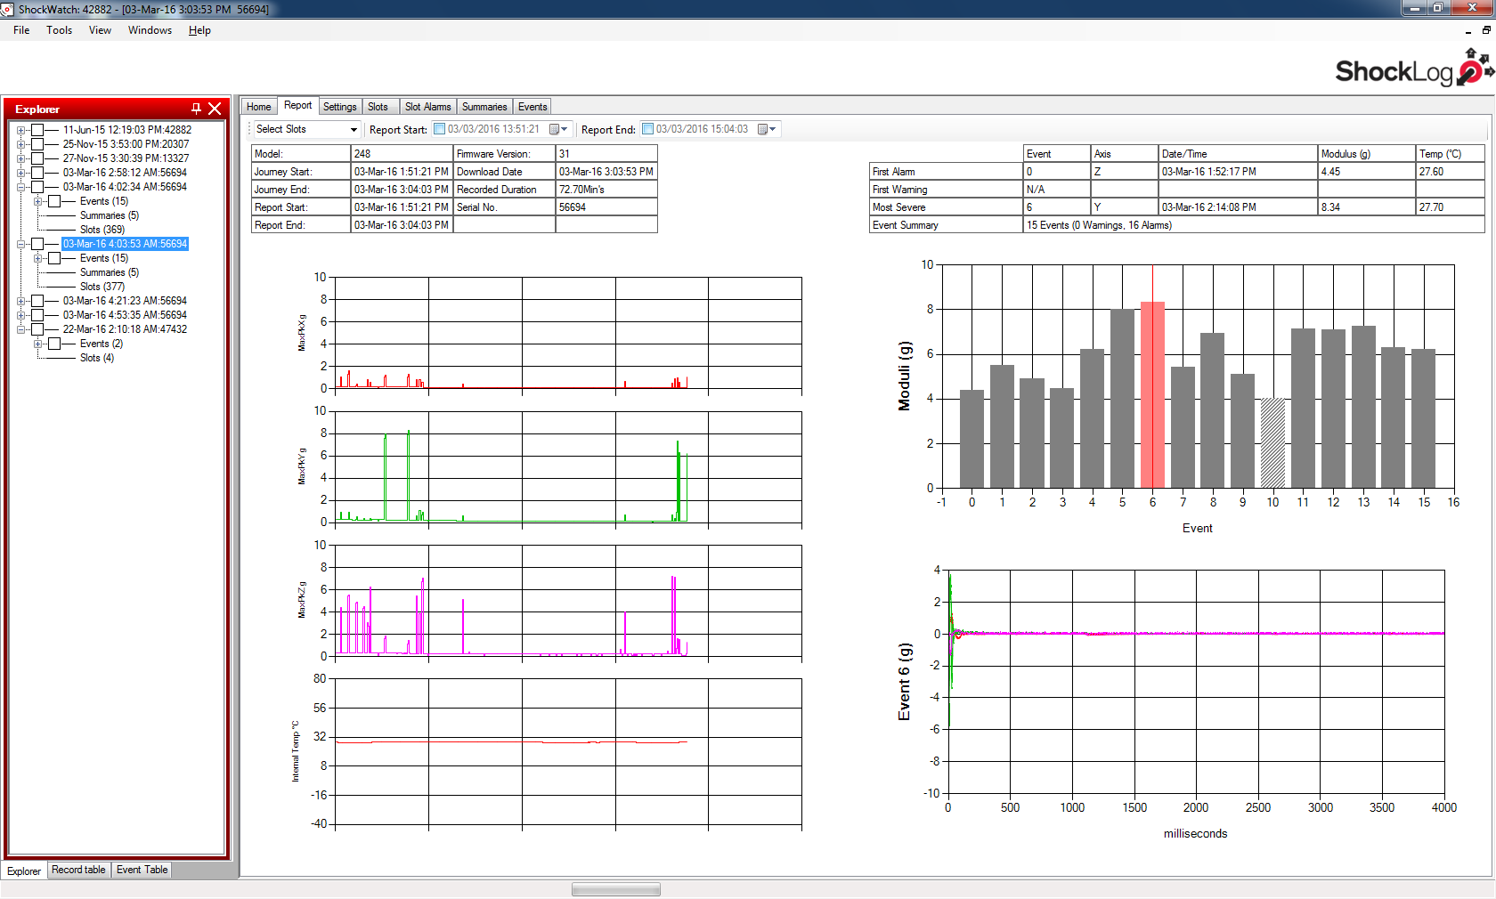Screen dimensions: 1496x899
Task: Open the Select Slots dropdown
Action: coord(354,130)
